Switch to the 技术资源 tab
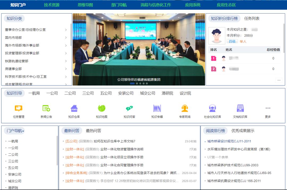This screenshot has height=190, width=287. pyautogui.click(x=51, y=5)
